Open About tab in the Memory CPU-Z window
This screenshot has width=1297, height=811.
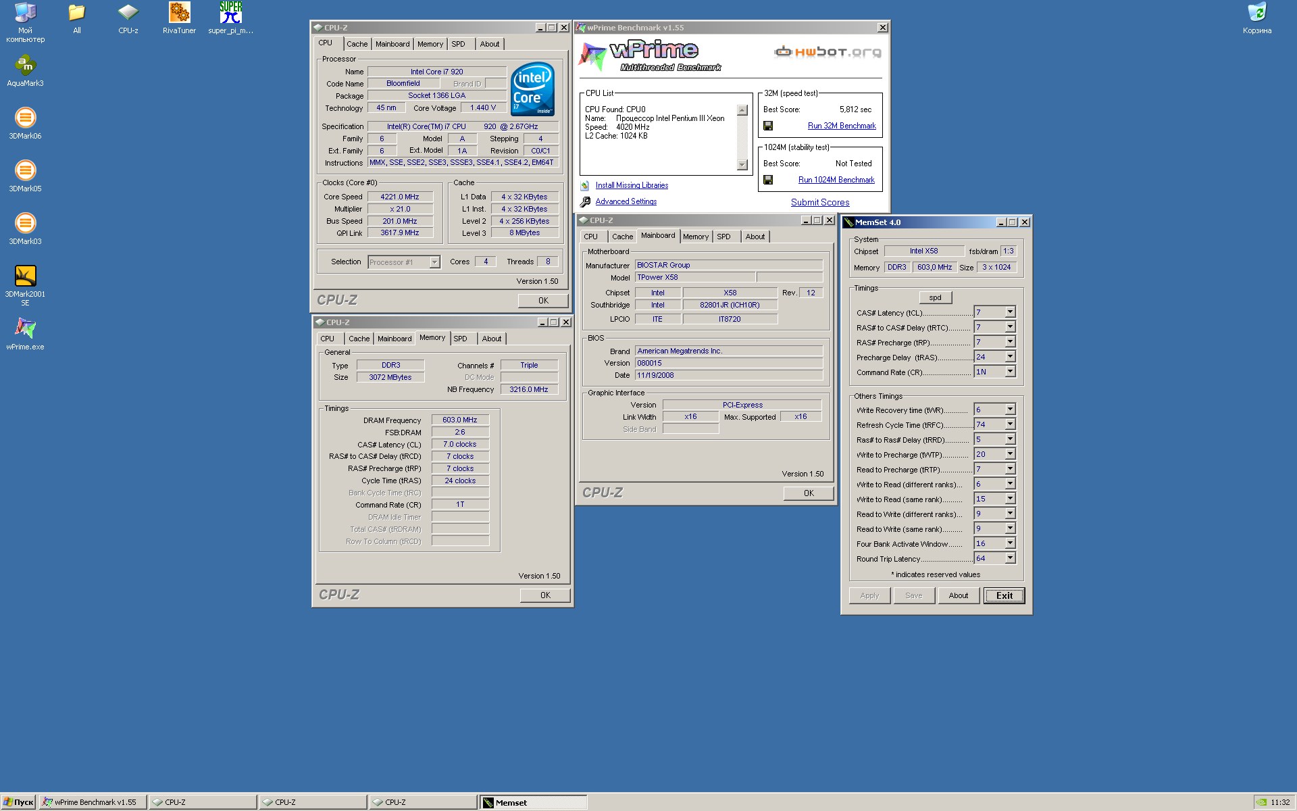[492, 339]
